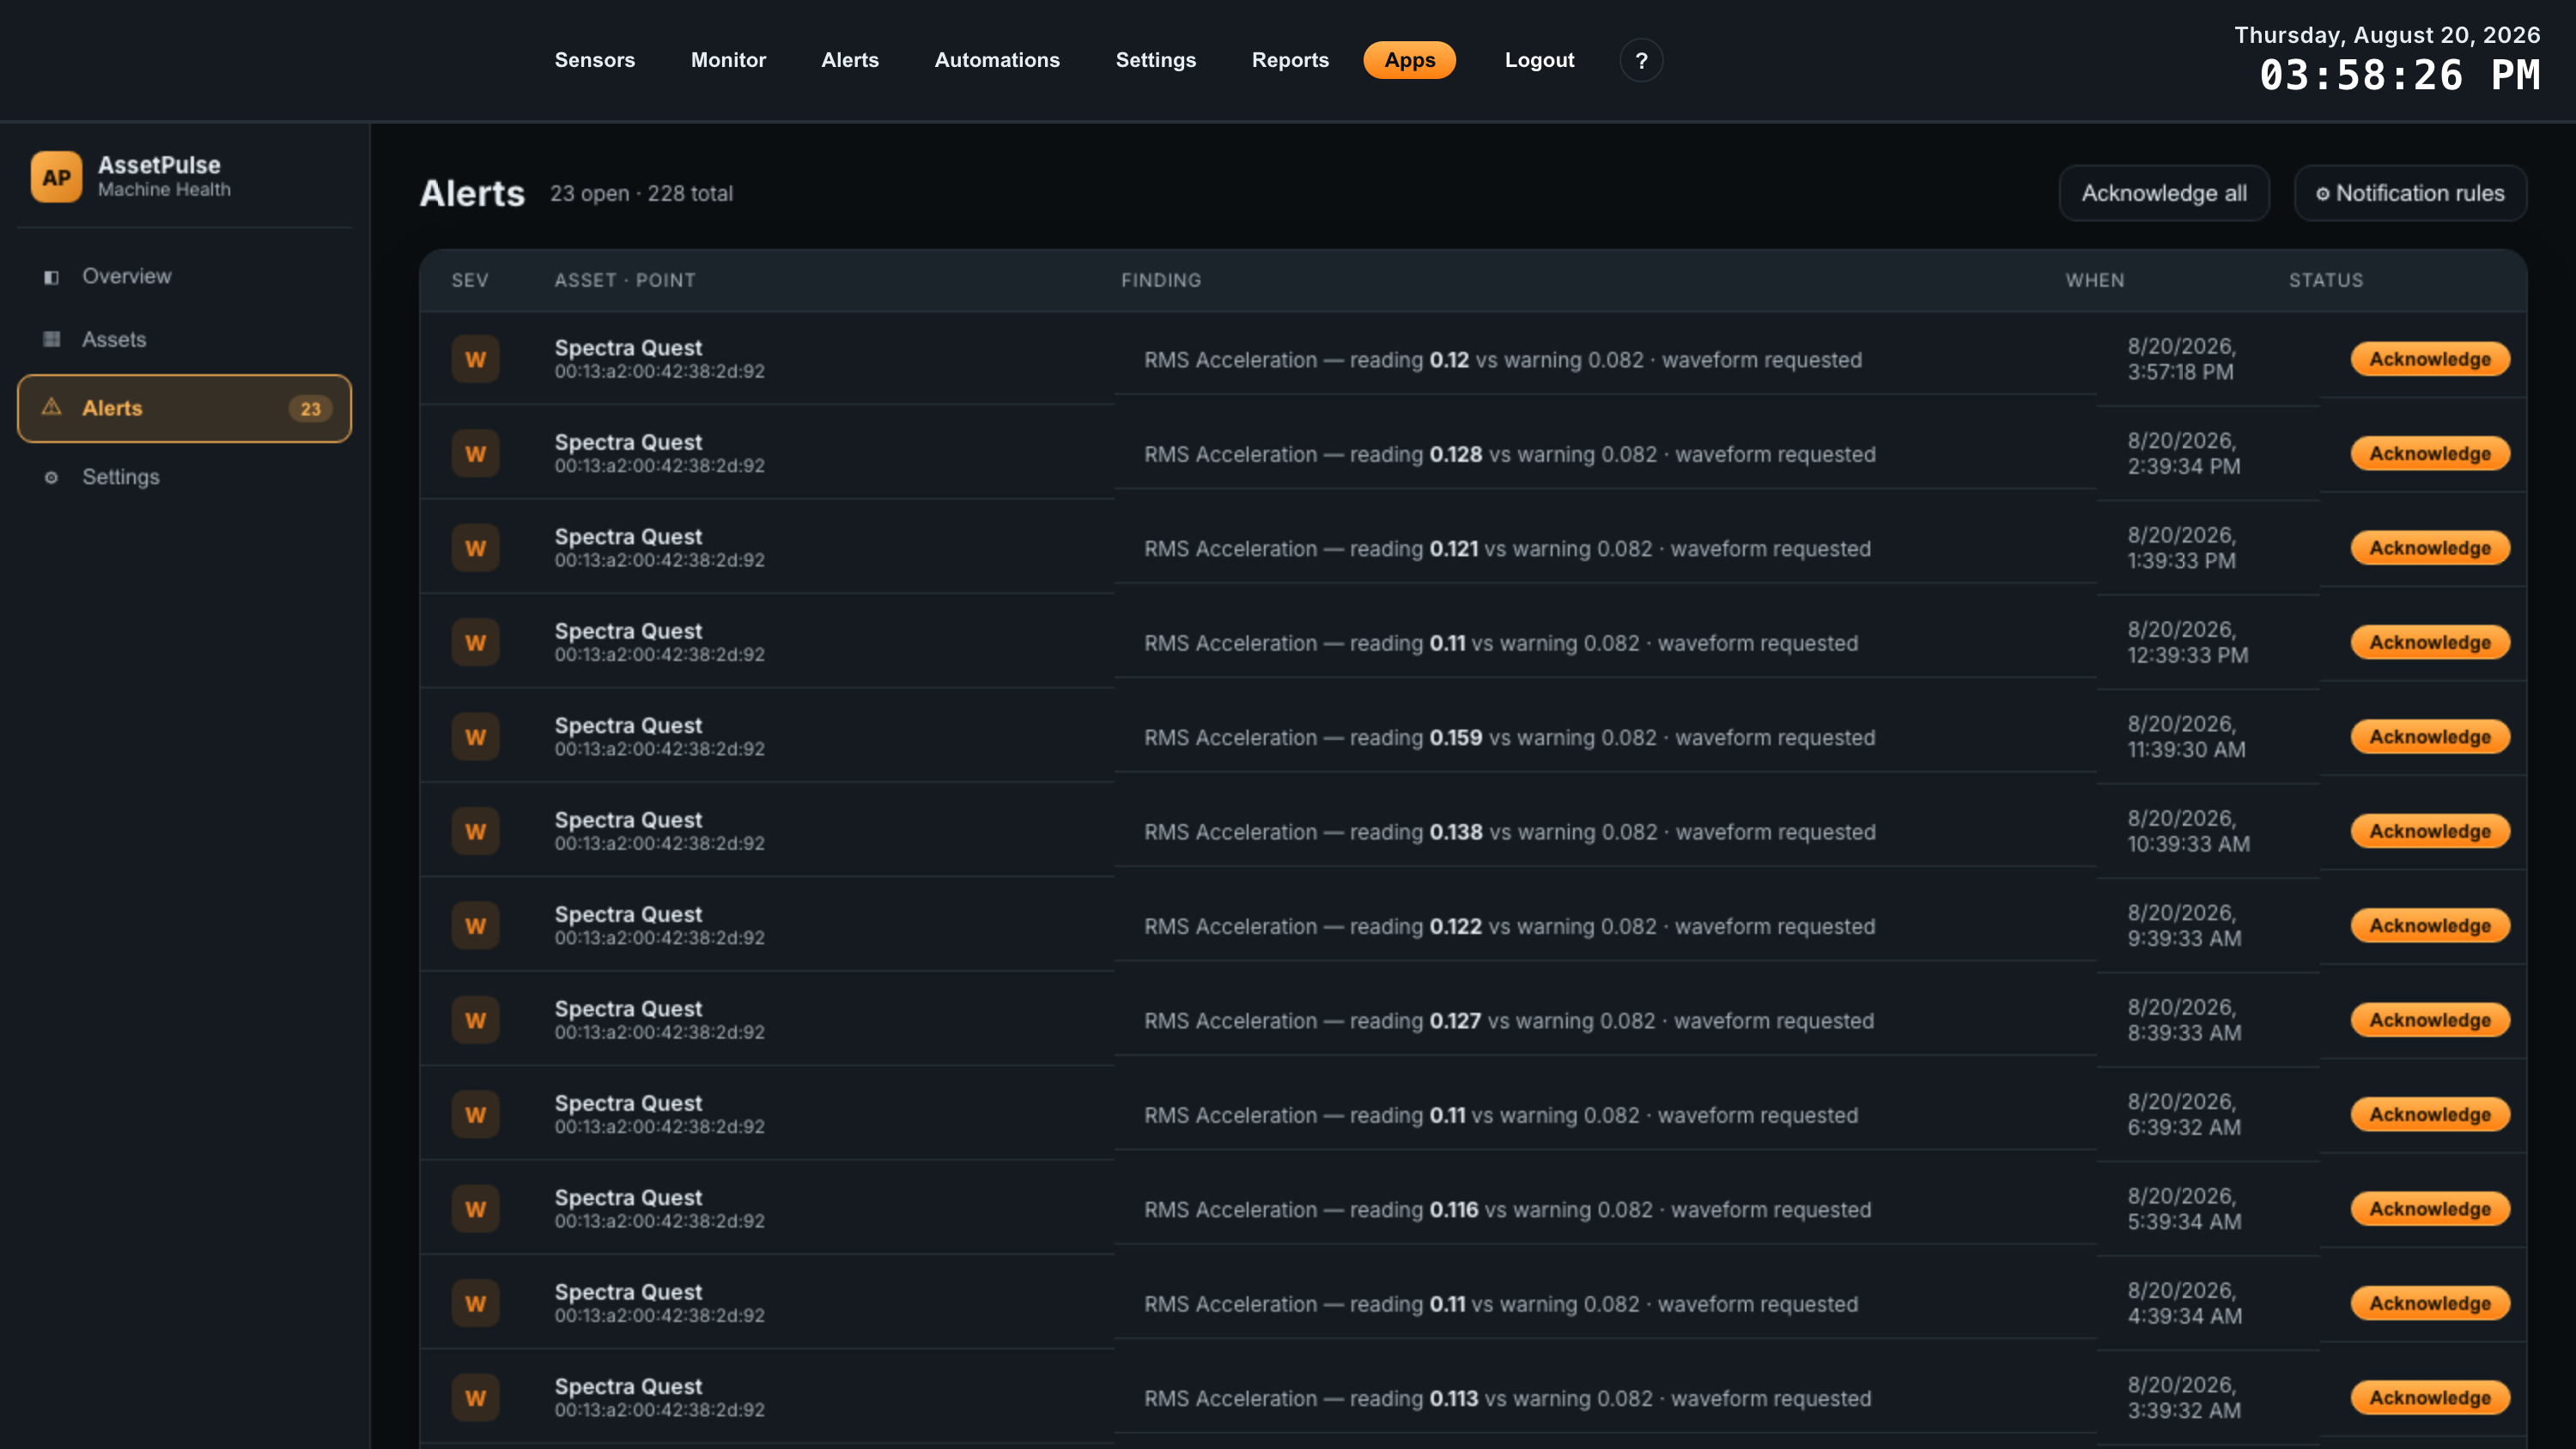2576x1449 pixels.
Task: Open Assets in the sidebar
Action: 185,339
